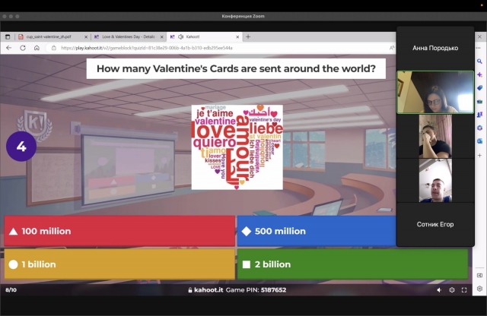The image size is (487, 316).
Task: Close the cup_saint-valentine_zh.pdf tab
Action: click(x=86, y=36)
